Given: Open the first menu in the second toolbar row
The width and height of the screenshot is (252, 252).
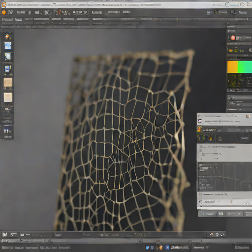Looking at the screenshot, I should (x=7, y=19).
